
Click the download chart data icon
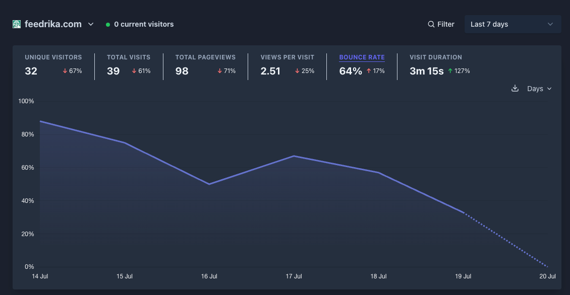coord(515,89)
